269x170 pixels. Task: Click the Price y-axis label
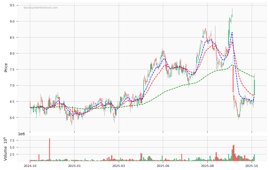pos(6,67)
